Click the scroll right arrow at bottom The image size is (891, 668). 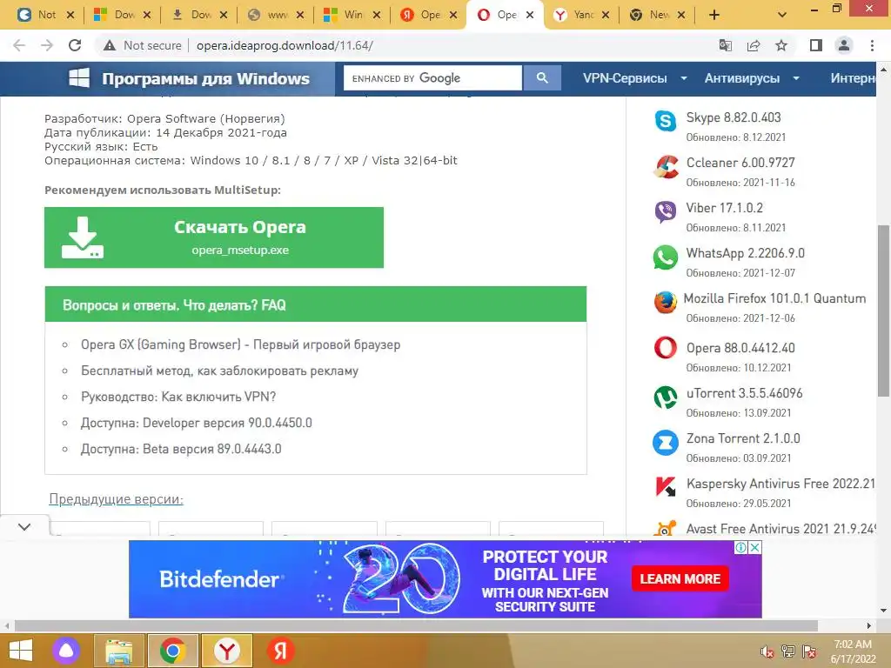(x=869, y=625)
